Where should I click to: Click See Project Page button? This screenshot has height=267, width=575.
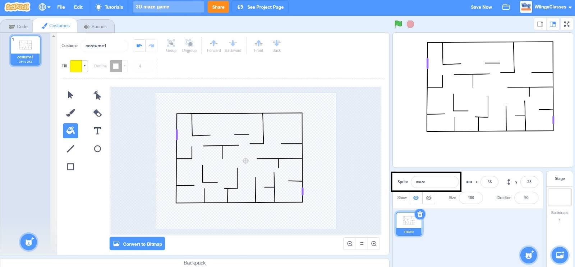click(x=260, y=7)
